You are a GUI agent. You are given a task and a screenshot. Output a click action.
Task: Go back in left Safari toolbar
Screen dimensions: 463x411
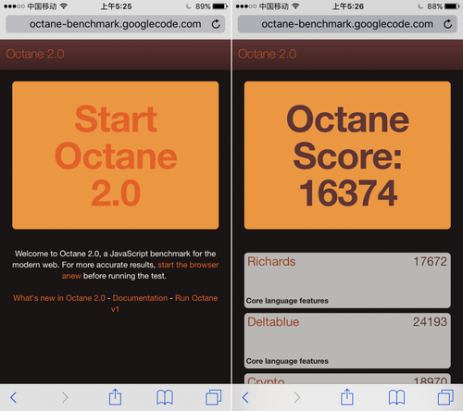pyautogui.click(x=13, y=397)
